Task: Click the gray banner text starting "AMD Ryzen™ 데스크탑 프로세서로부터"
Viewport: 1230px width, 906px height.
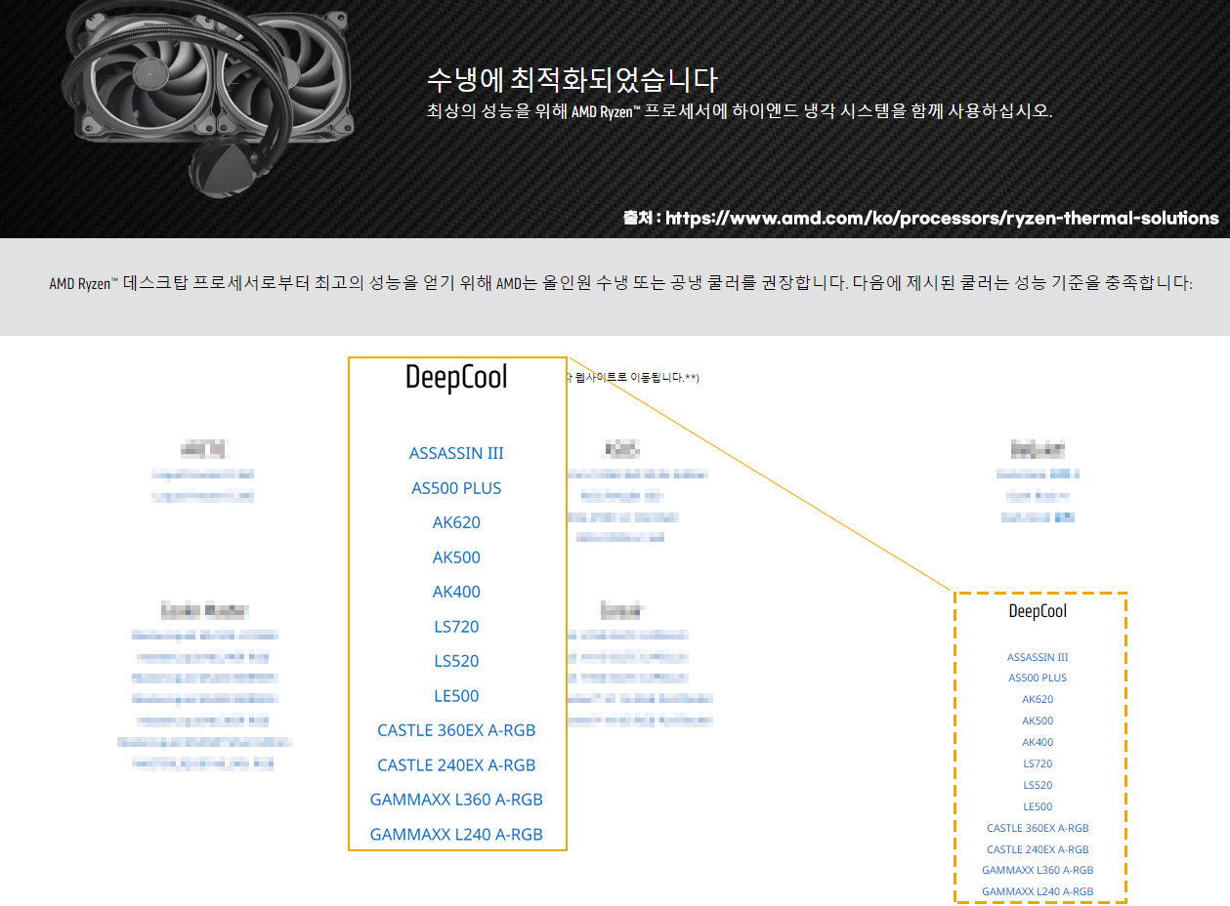Action: [621, 284]
